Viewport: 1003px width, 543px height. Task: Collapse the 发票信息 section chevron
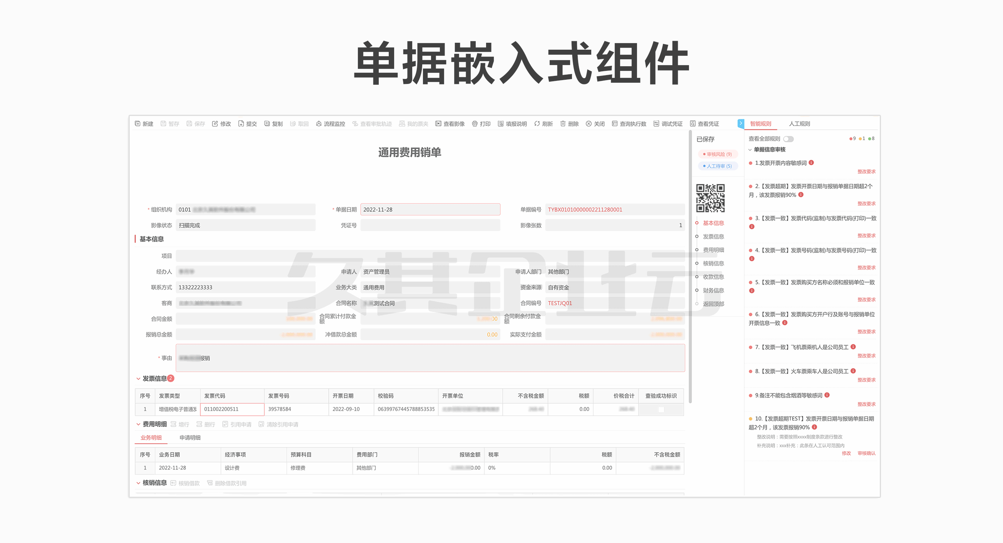[138, 379]
